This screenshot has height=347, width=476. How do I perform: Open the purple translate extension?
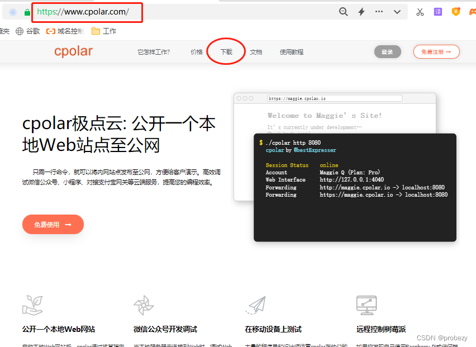(437, 11)
